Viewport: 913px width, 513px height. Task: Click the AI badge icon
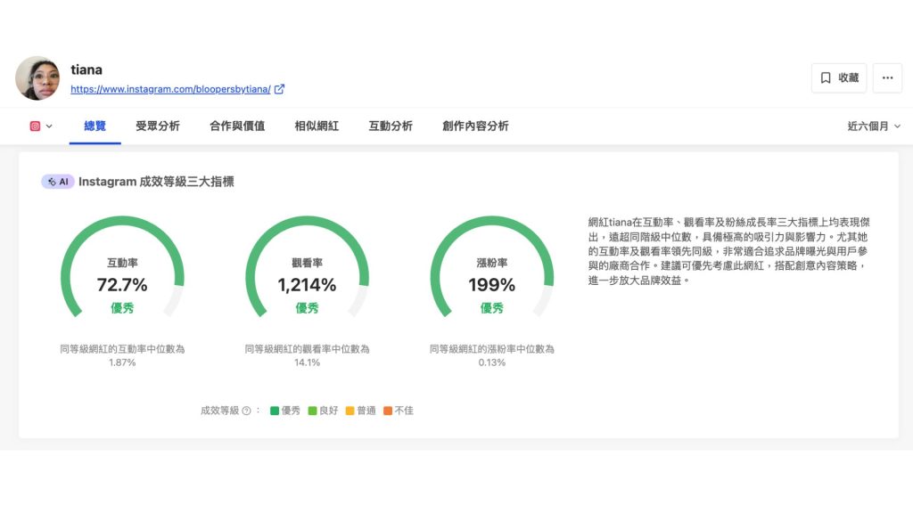coord(58,182)
